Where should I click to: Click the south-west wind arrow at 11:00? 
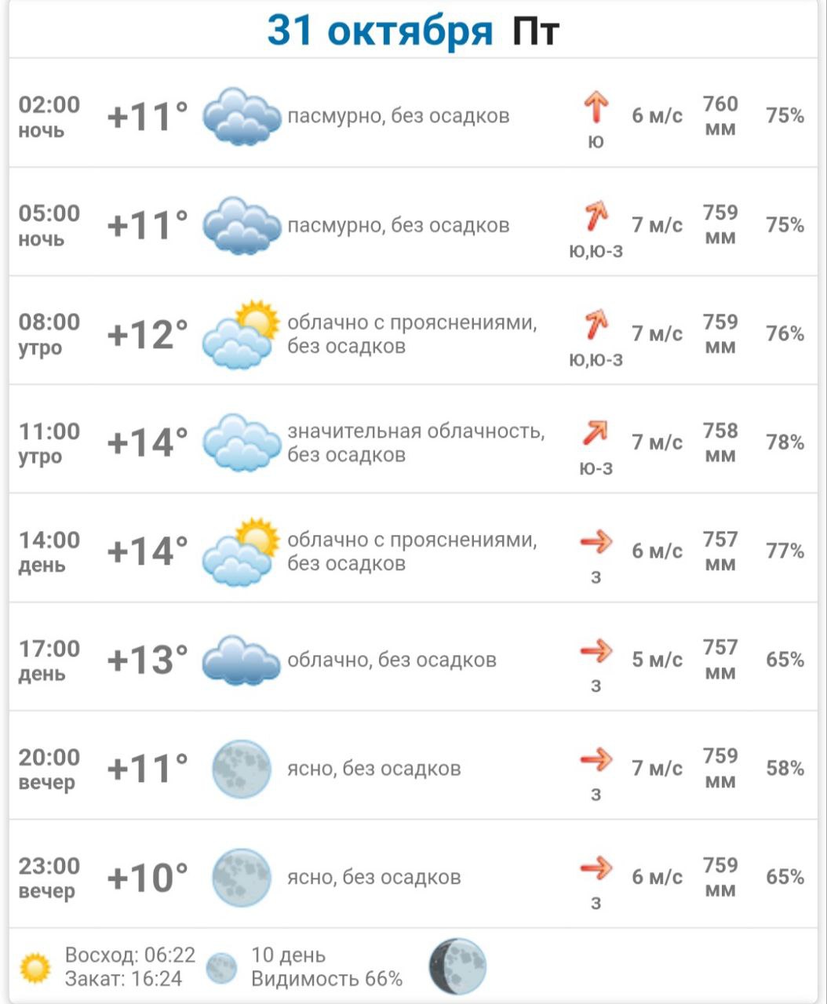[596, 433]
